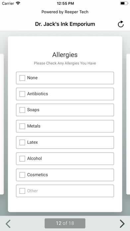Select the Cosmetics option row

click(x=65, y=175)
